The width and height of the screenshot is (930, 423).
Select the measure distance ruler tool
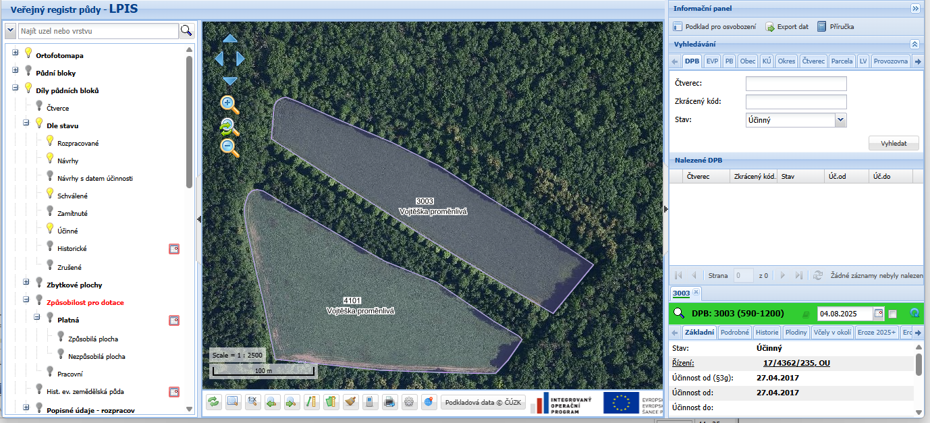(x=311, y=403)
